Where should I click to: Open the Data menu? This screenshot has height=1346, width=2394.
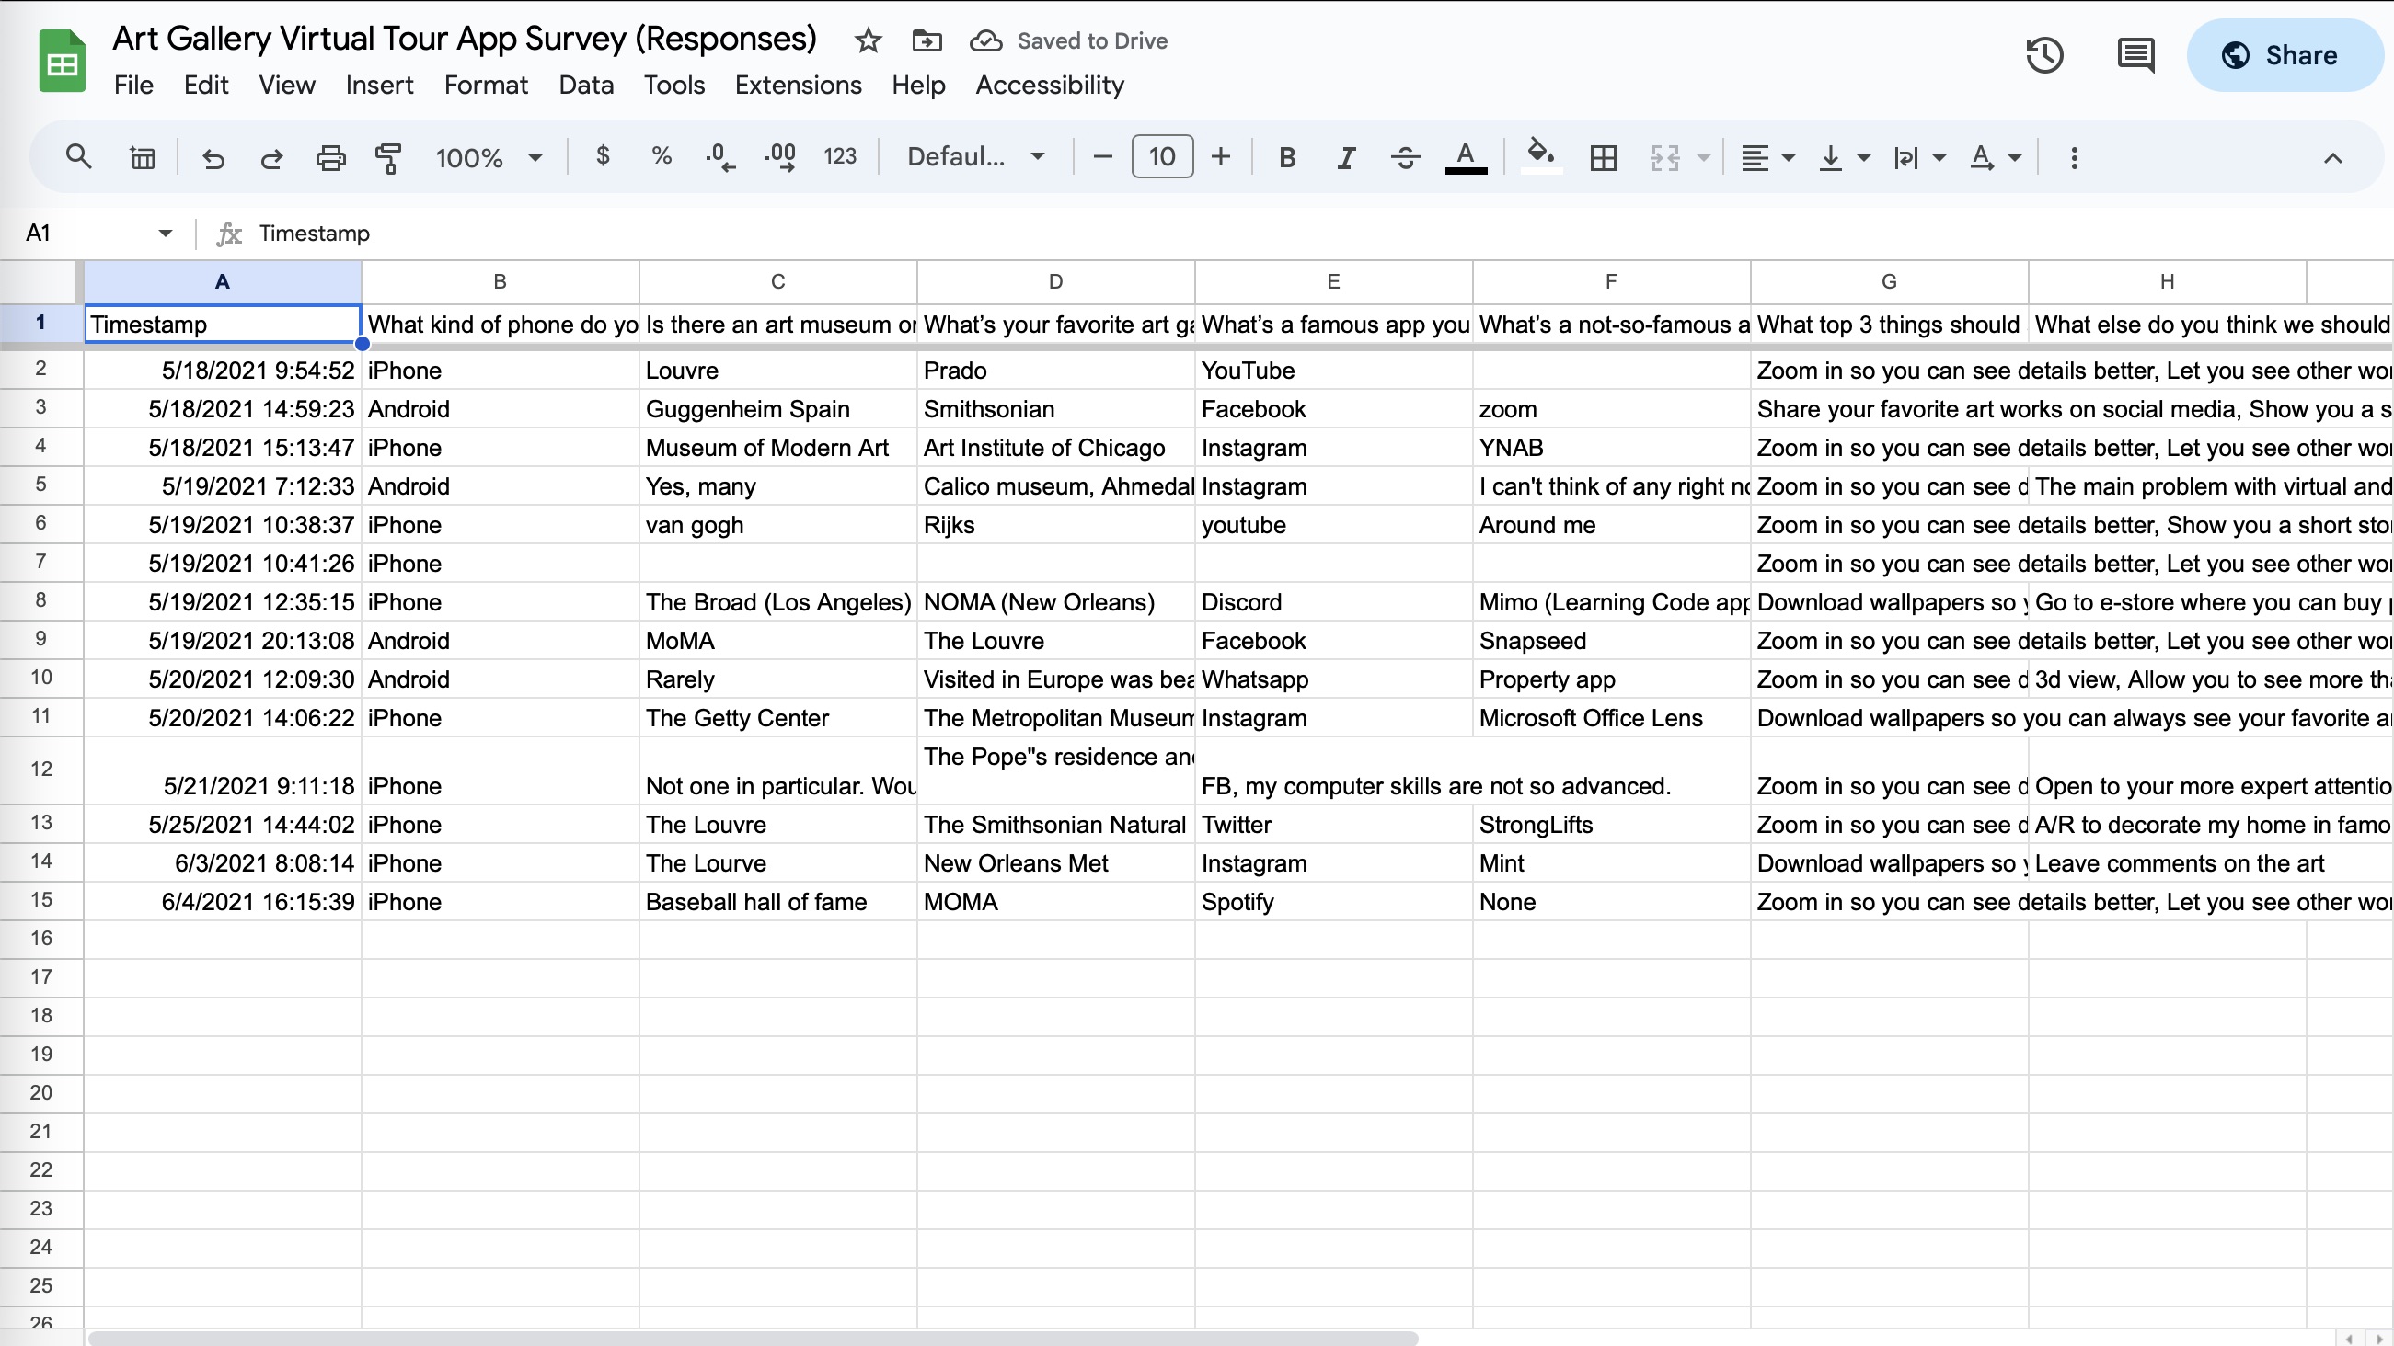click(x=585, y=85)
